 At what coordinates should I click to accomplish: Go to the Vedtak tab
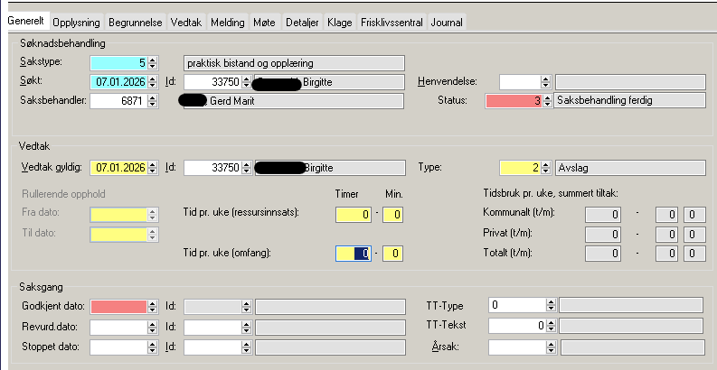click(187, 23)
